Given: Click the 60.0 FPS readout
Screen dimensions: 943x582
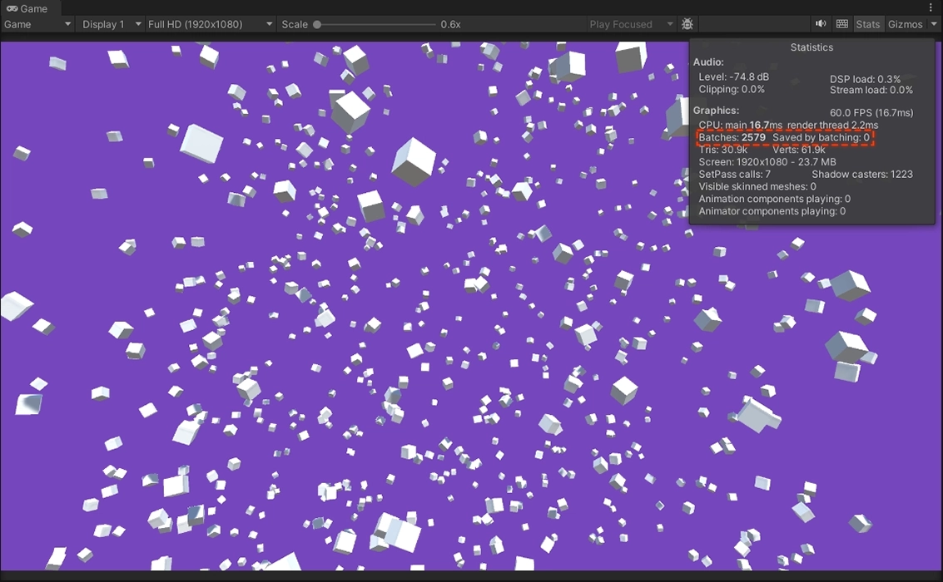Looking at the screenshot, I should [871, 112].
